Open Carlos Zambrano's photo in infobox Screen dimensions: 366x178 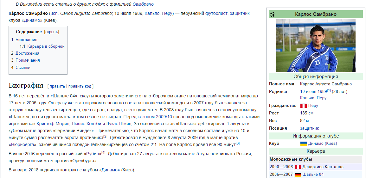(316, 46)
